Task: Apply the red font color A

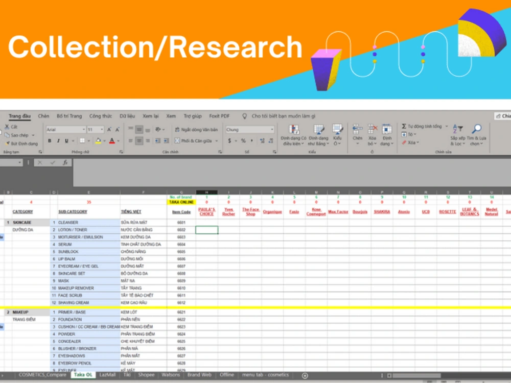Action: pos(112,141)
